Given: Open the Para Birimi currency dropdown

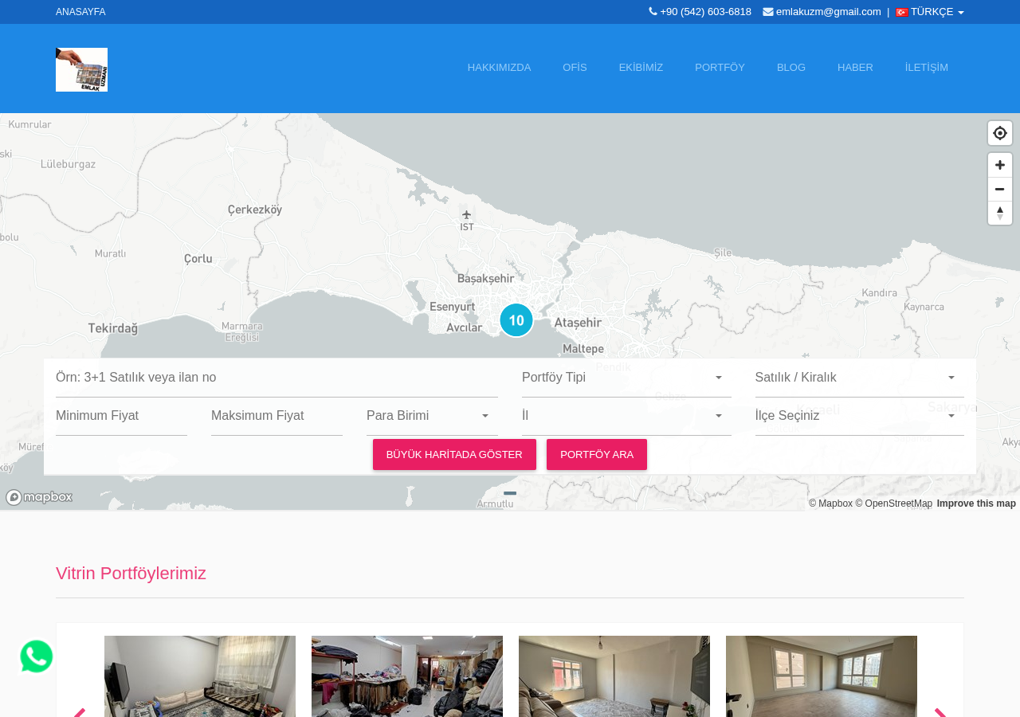Looking at the screenshot, I should tap(432, 416).
